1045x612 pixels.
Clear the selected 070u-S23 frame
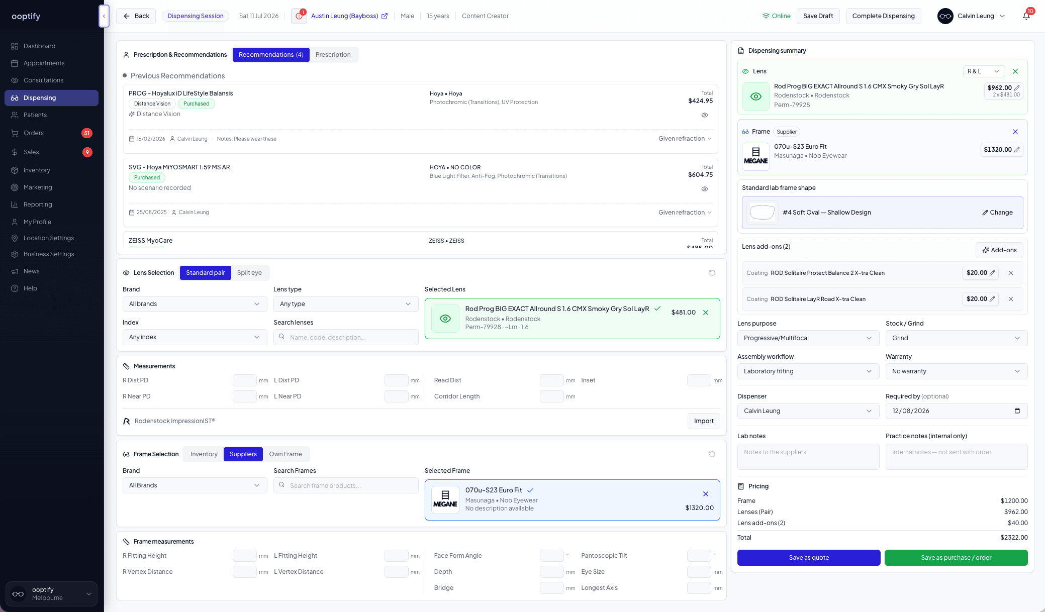pyautogui.click(x=706, y=494)
